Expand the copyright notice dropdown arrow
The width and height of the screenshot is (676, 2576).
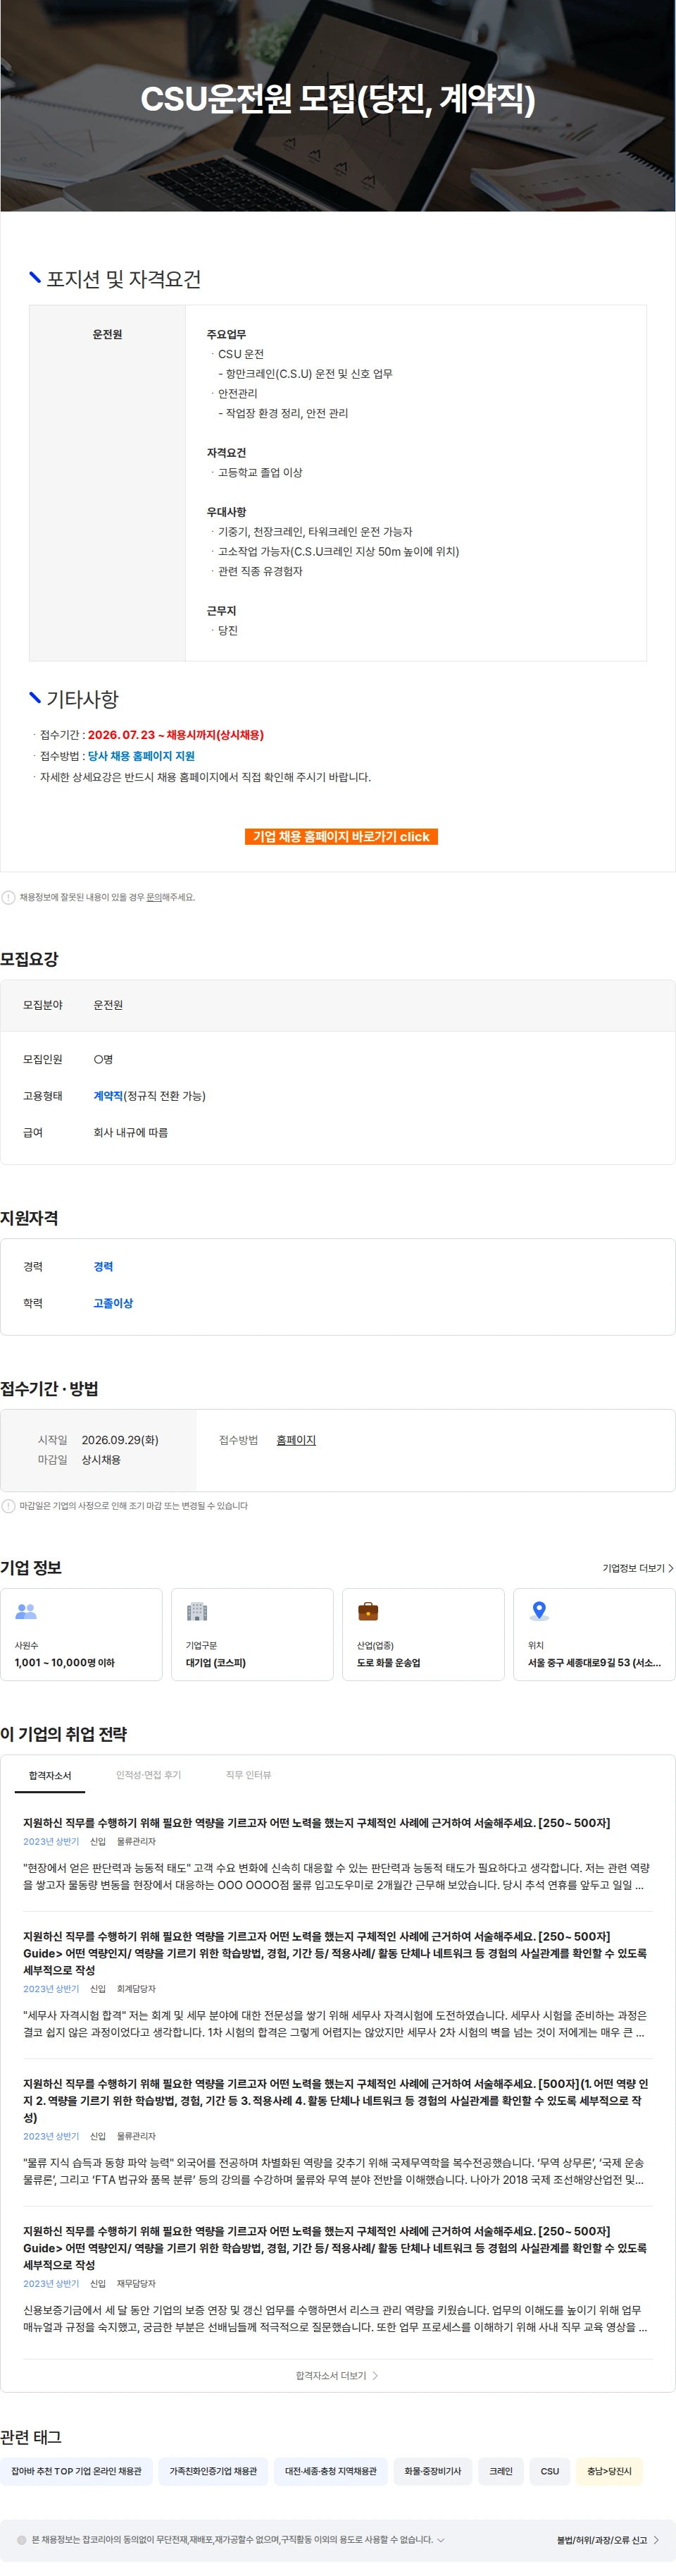[x=440, y=2540]
